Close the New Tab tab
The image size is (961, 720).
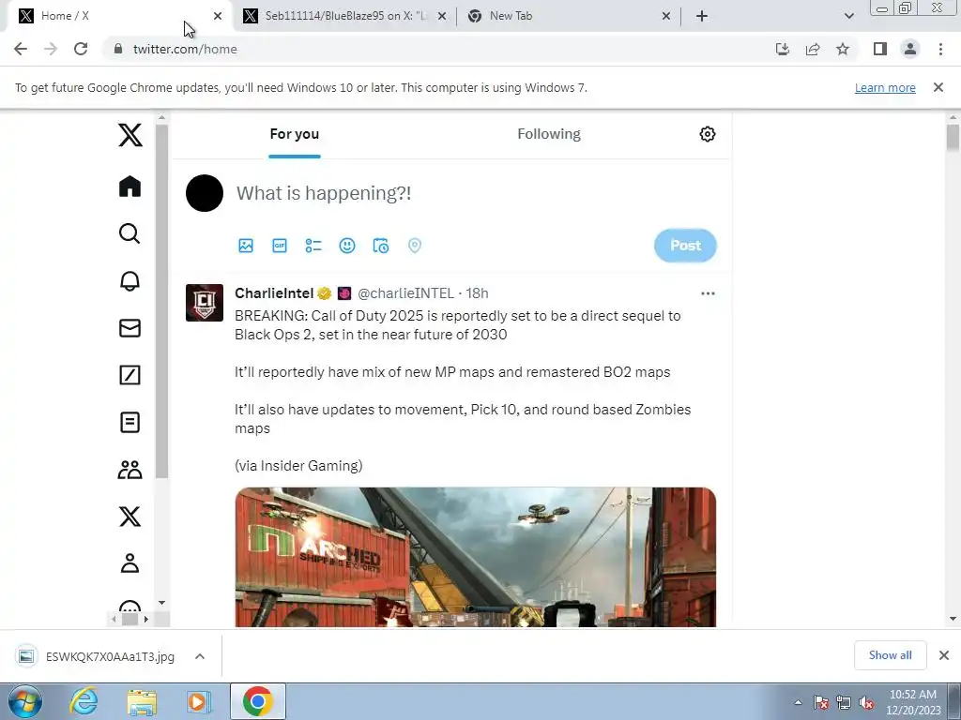click(666, 17)
